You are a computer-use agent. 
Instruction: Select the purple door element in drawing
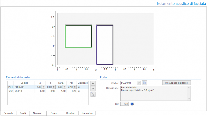click(105, 45)
